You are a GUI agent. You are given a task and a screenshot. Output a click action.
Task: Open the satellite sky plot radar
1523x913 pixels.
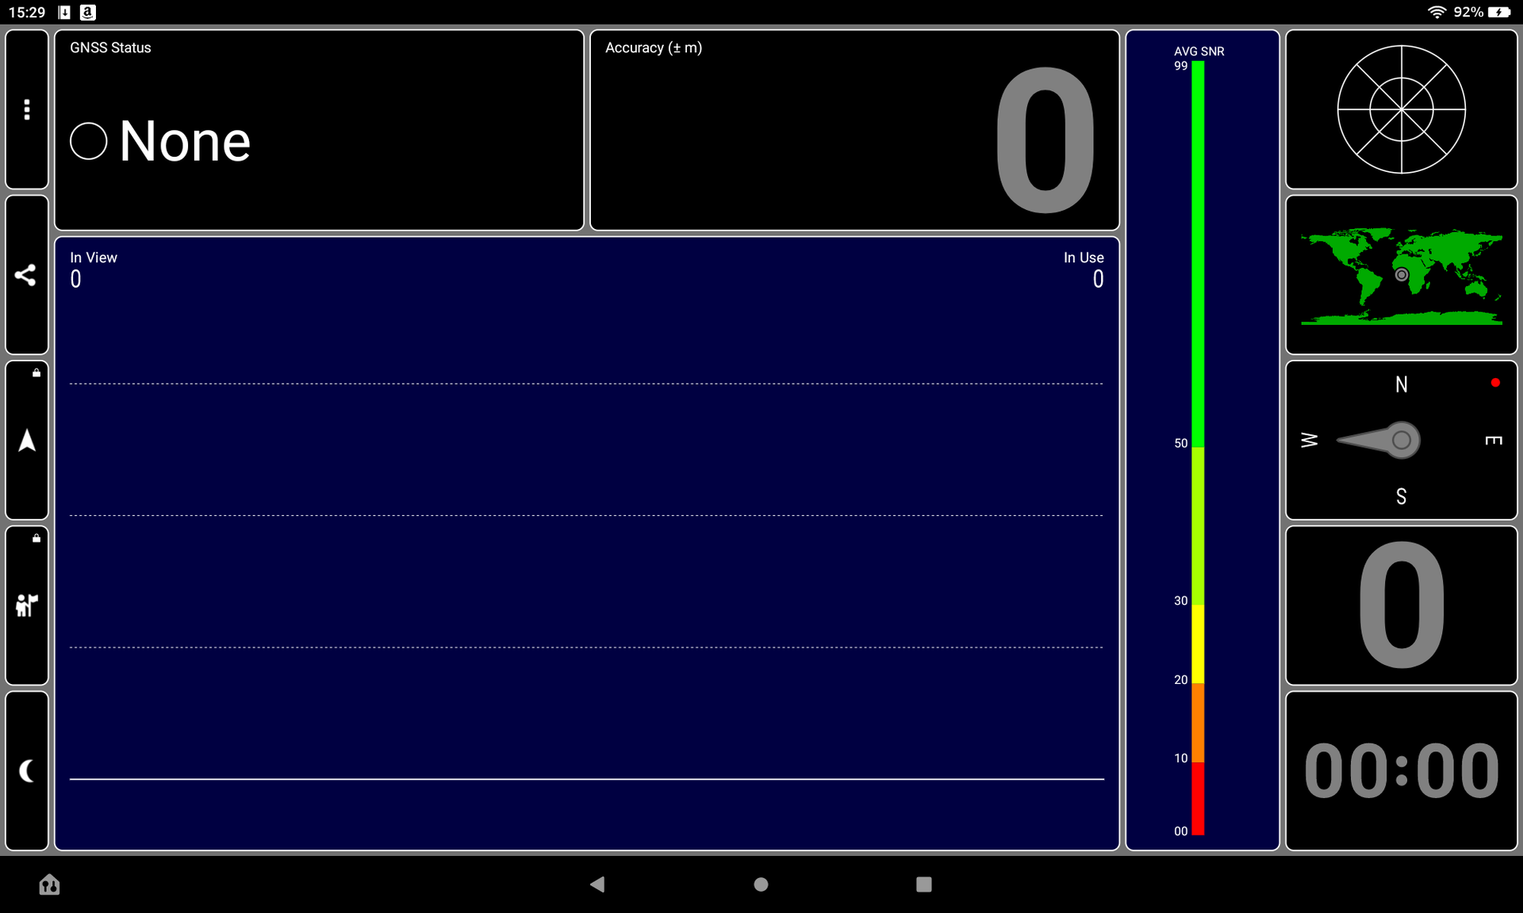click(1401, 109)
